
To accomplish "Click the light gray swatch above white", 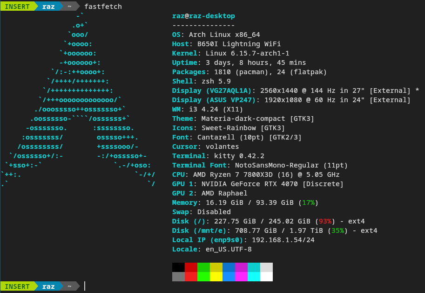I will pos(266,267).
